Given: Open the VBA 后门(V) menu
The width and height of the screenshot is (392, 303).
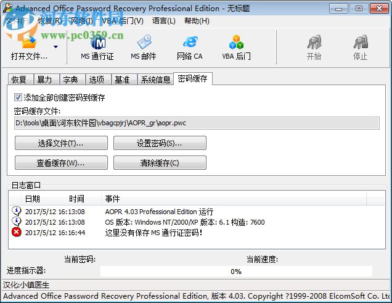Looking at the screenshot, I should (x=123, y=20).
